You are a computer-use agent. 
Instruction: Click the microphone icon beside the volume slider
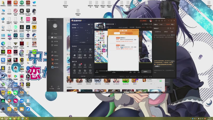coord(97,71)
